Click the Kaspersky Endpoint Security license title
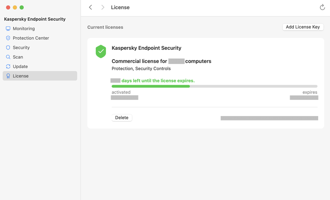Viewport: 330px width, 200px height. click(147, 48)
